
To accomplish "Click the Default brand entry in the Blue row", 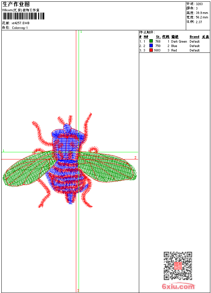I will point(195,46).
